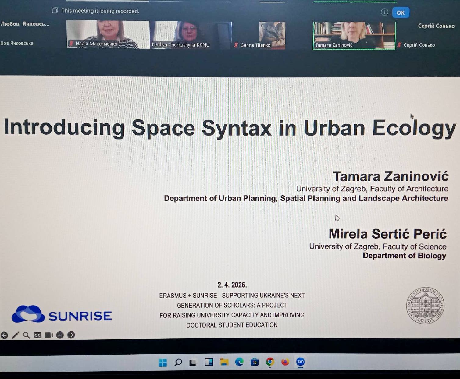460x379 pixels.
Task: Open Zoom from the taskbar
Action: click(300, 362)
